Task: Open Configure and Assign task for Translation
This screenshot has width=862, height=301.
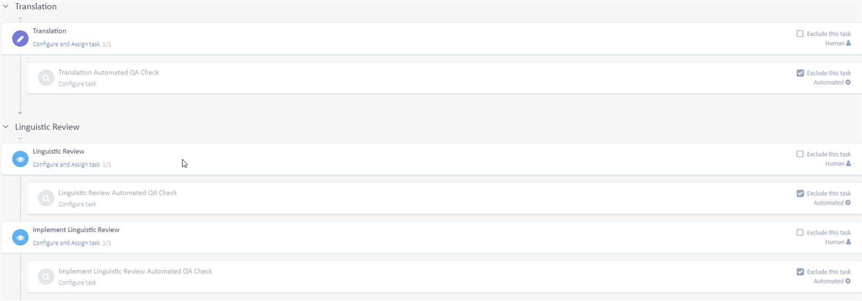Action: tap(66, 43)
